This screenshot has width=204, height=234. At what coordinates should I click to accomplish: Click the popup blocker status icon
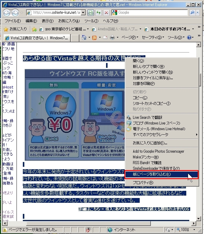(x=88, y=230)
